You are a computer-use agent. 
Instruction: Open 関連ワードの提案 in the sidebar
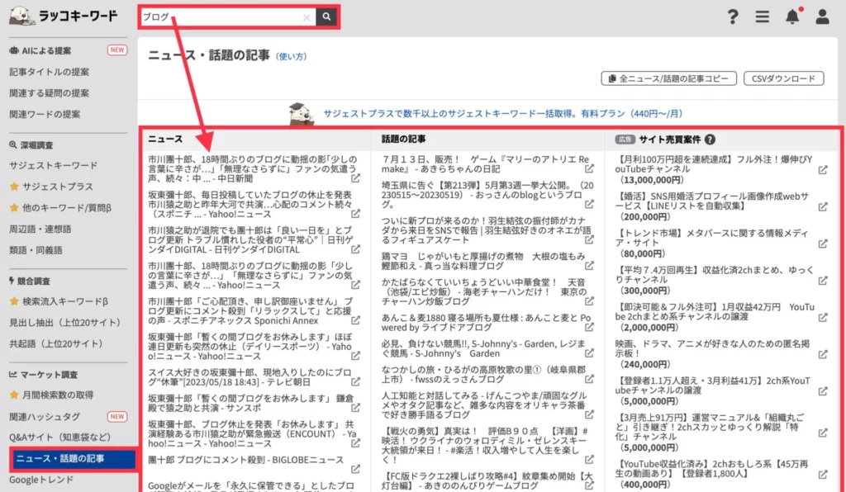(45, 114)
